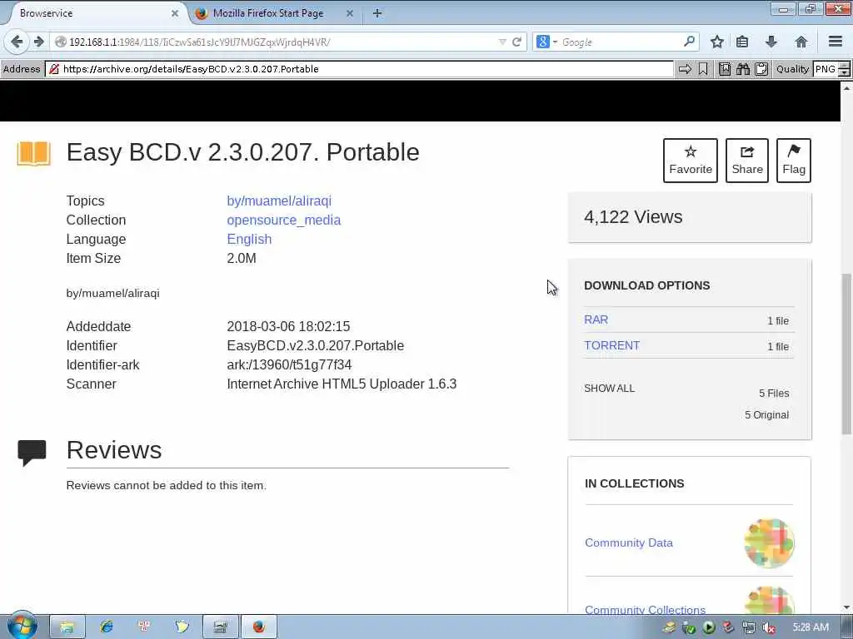Open the Firefox hamburger menu
853x639 pixels.
tap(835, 42)
